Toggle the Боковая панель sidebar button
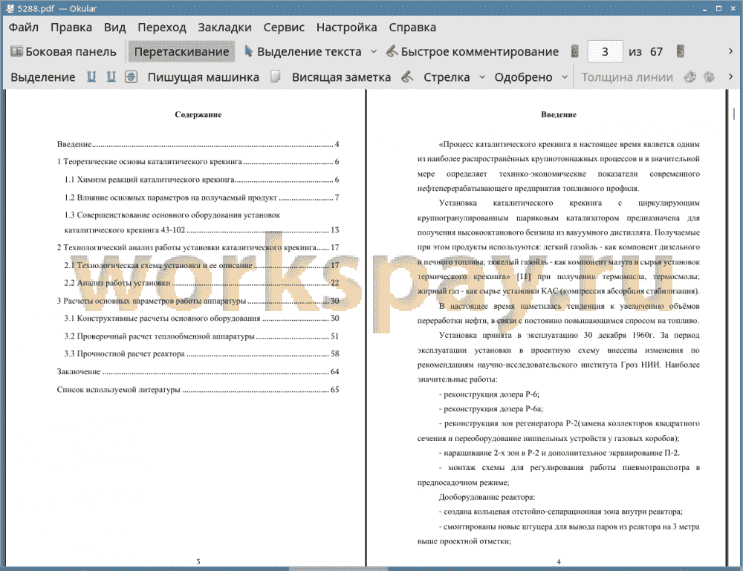Screen dimensions: 743x571 (x=63, y=52)
